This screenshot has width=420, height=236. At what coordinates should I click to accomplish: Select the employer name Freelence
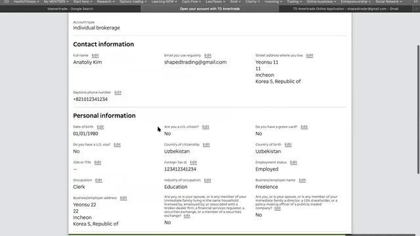coord(266,187)
